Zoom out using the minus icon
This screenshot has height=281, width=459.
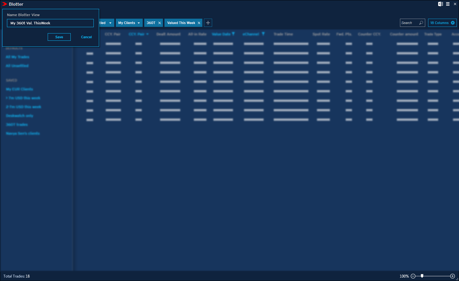[x=413, y=276]
